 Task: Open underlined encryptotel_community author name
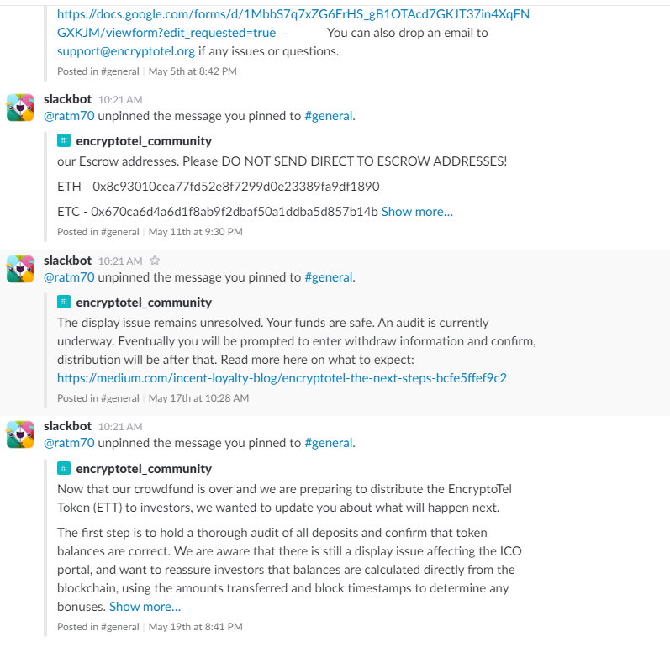point(144,303)
